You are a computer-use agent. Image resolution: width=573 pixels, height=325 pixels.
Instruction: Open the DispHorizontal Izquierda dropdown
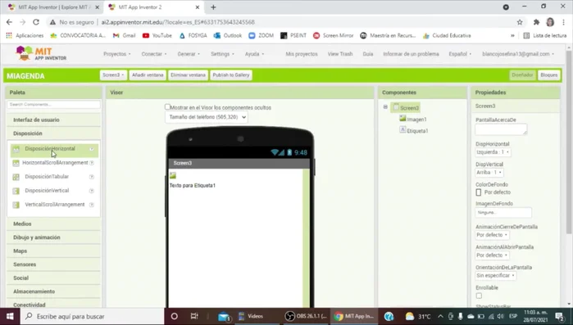click(493, 152)
